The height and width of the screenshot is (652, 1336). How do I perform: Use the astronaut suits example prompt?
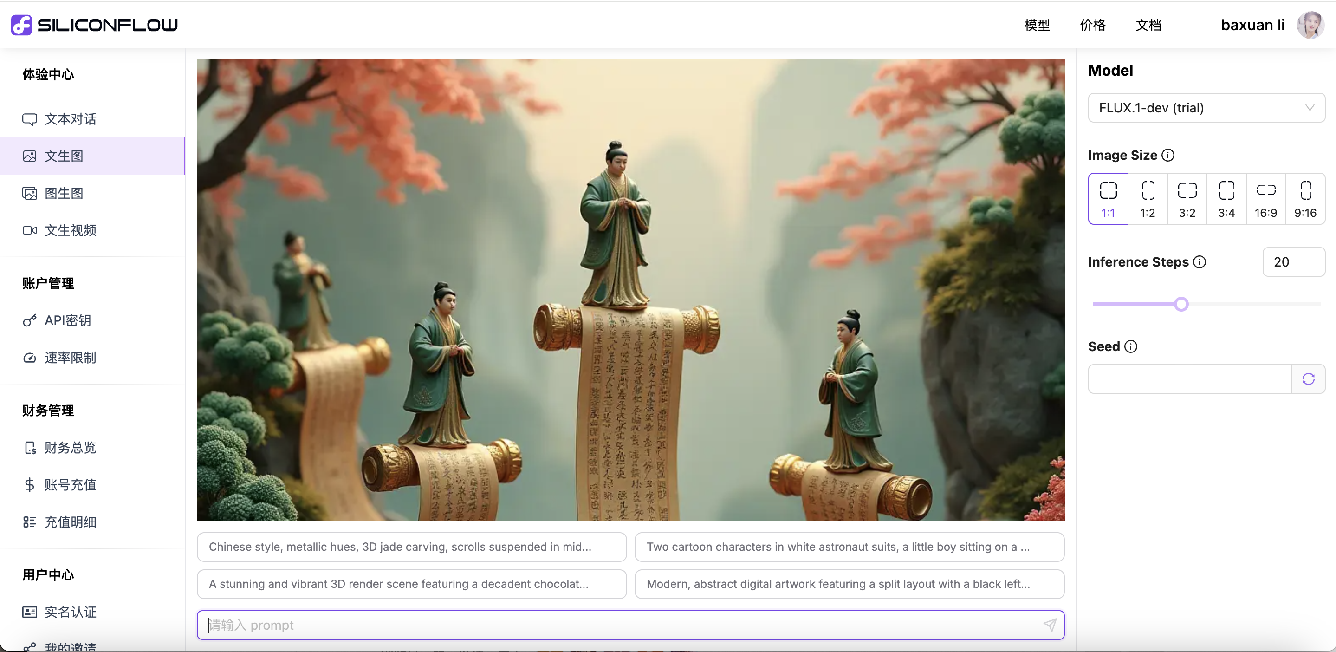click(849, 547)
